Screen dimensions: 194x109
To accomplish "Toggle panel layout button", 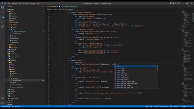I will click(173, 3).
